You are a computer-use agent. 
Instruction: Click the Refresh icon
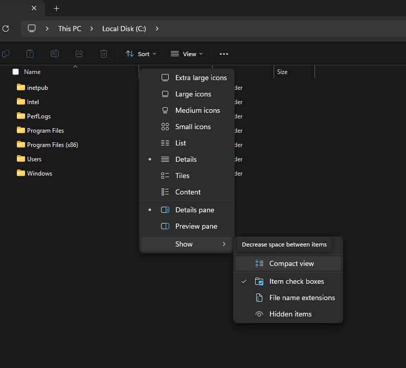pos(6,29)
